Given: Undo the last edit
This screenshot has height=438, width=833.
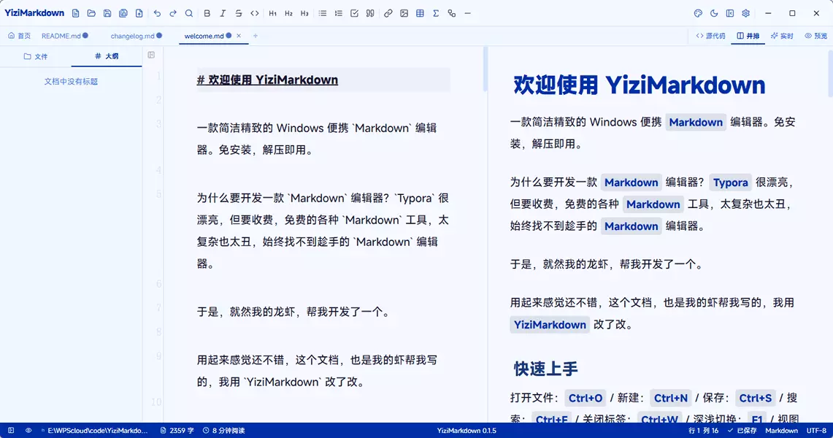Looking at the screenshot, I should [157, 13].
